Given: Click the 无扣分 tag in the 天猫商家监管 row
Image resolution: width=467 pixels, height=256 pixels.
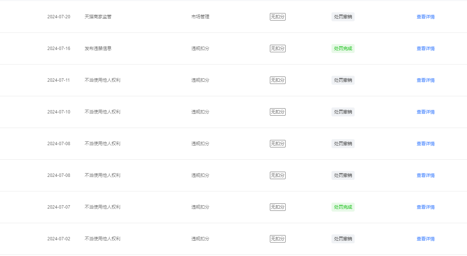Looking at the screenshot, I should (278, 17).
